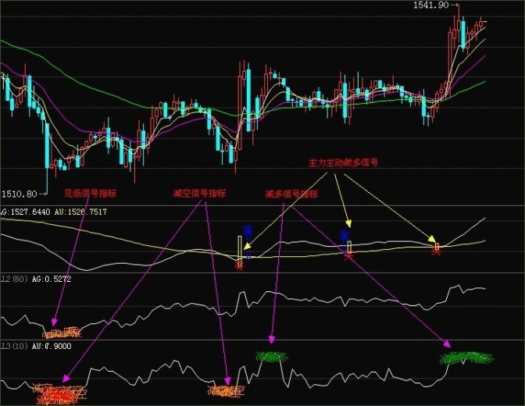Select the rightmost green signal cluster

pos(466,358)
